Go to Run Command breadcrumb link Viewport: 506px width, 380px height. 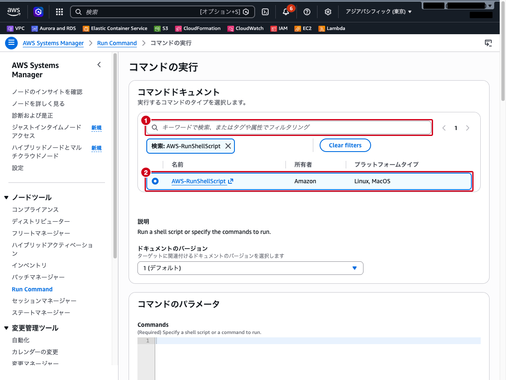[x=117, y=43]
